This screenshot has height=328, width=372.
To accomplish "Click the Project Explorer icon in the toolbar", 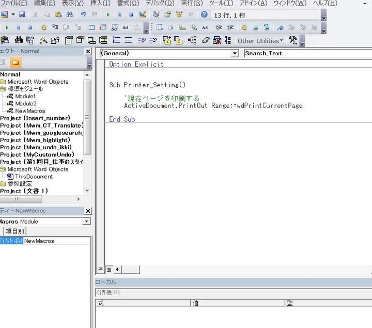I will coord(156,15).
